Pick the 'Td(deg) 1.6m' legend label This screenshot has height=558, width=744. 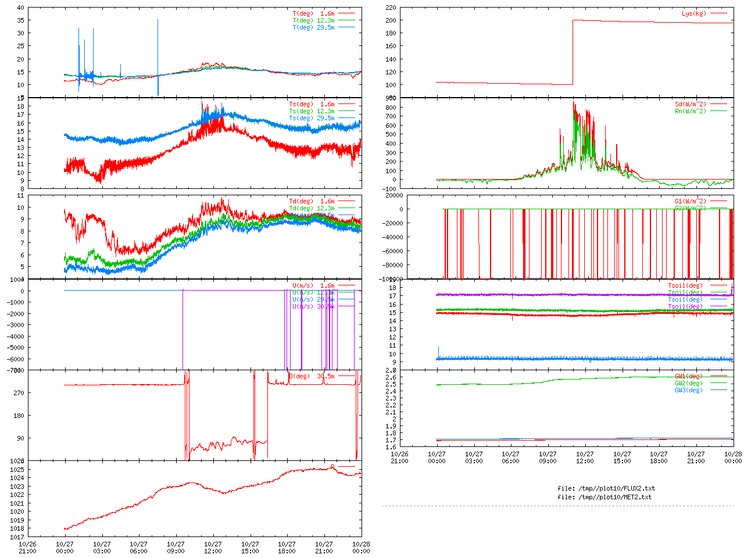[312, 202]
